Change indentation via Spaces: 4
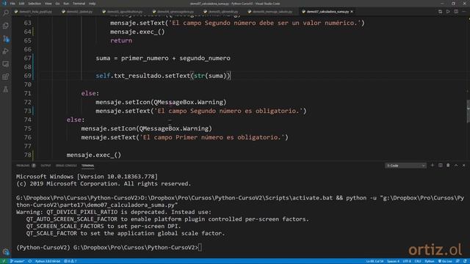The height and width of the screenshot is (264, 470). [x=394, y=261]
